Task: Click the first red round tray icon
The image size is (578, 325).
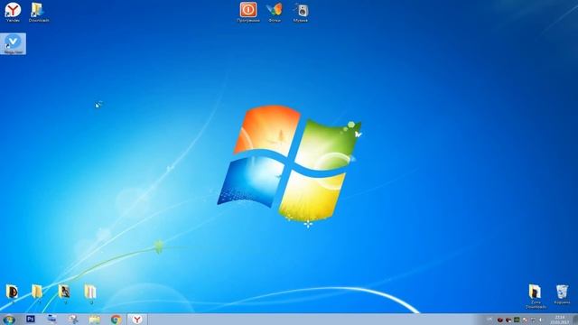Action: coord(500,320)
